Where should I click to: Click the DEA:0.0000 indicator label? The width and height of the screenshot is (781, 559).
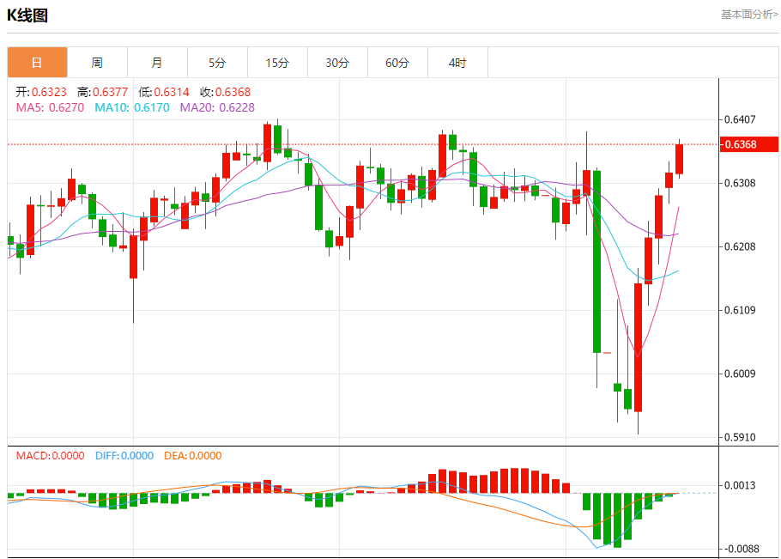[193, 456]
